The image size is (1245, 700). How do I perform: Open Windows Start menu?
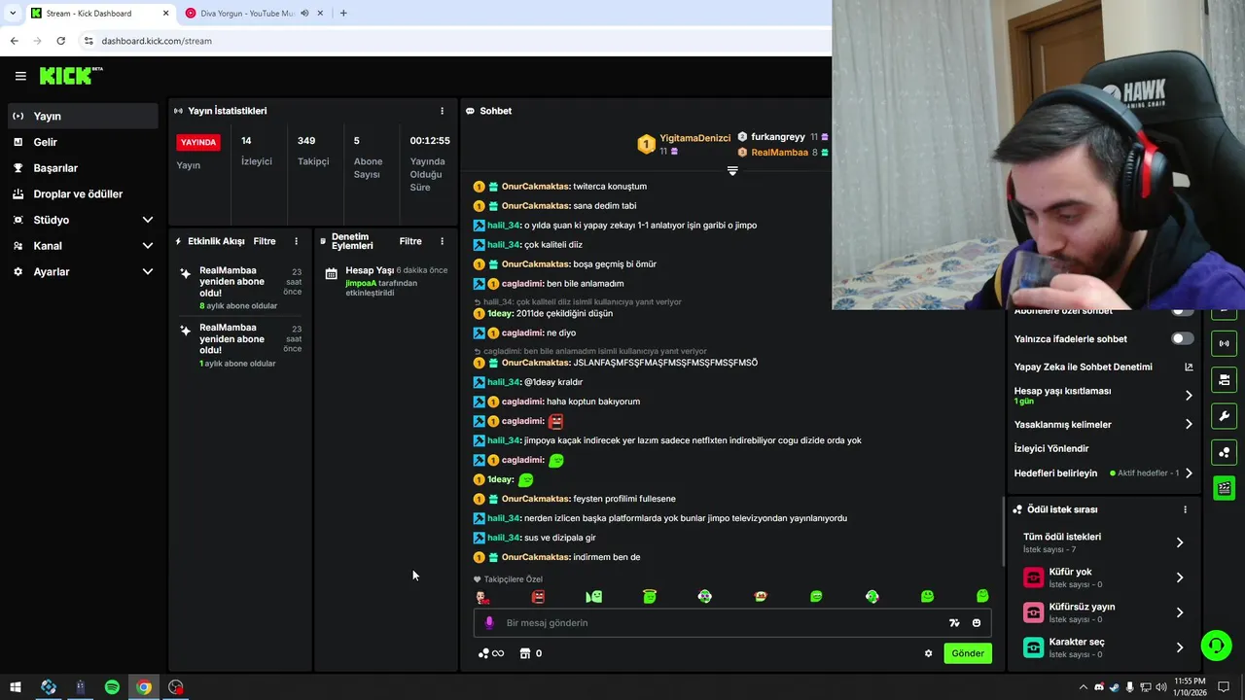tap(16, 687)
